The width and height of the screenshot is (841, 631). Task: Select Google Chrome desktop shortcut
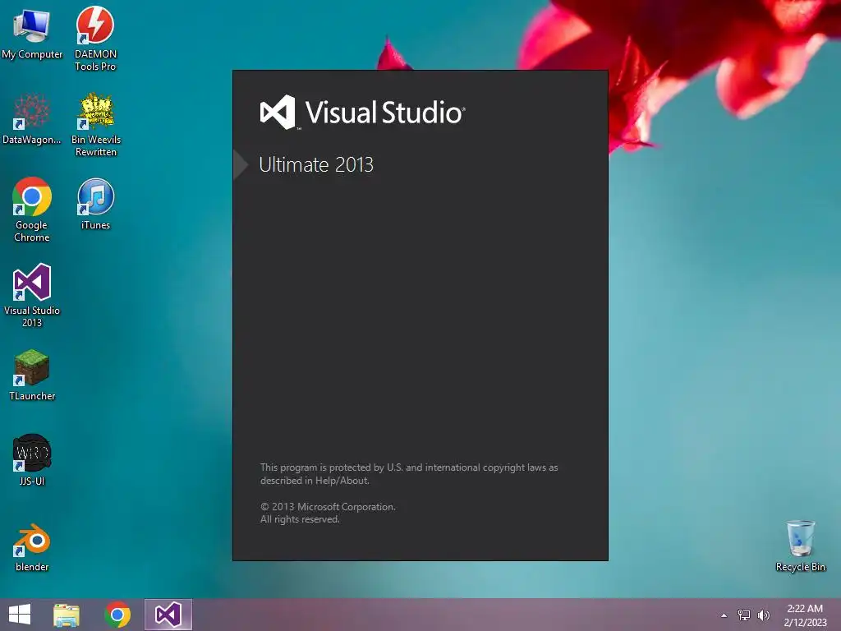32,210
